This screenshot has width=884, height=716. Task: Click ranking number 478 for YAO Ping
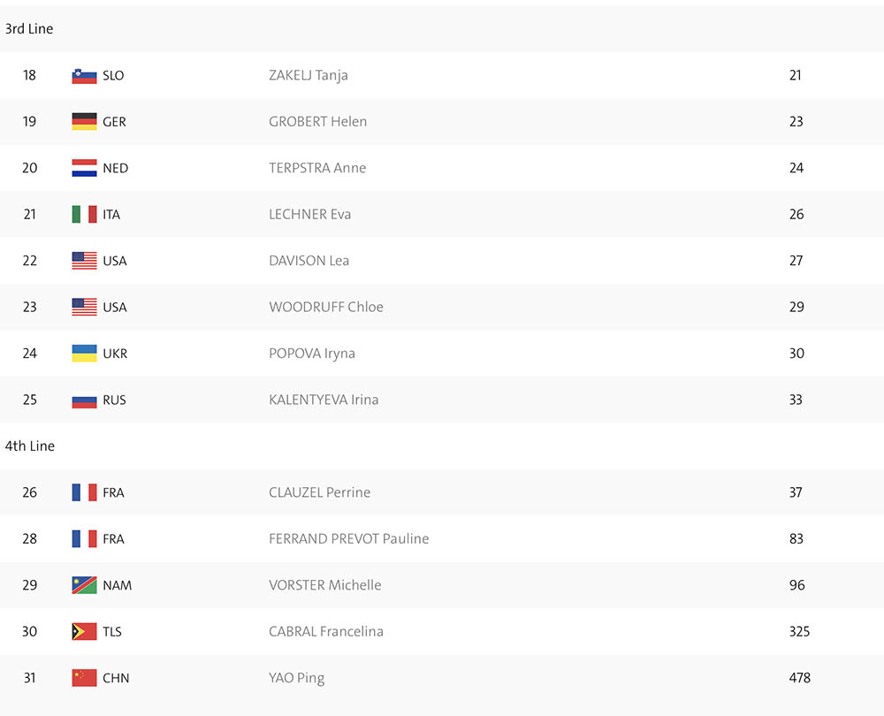[799, 678]
